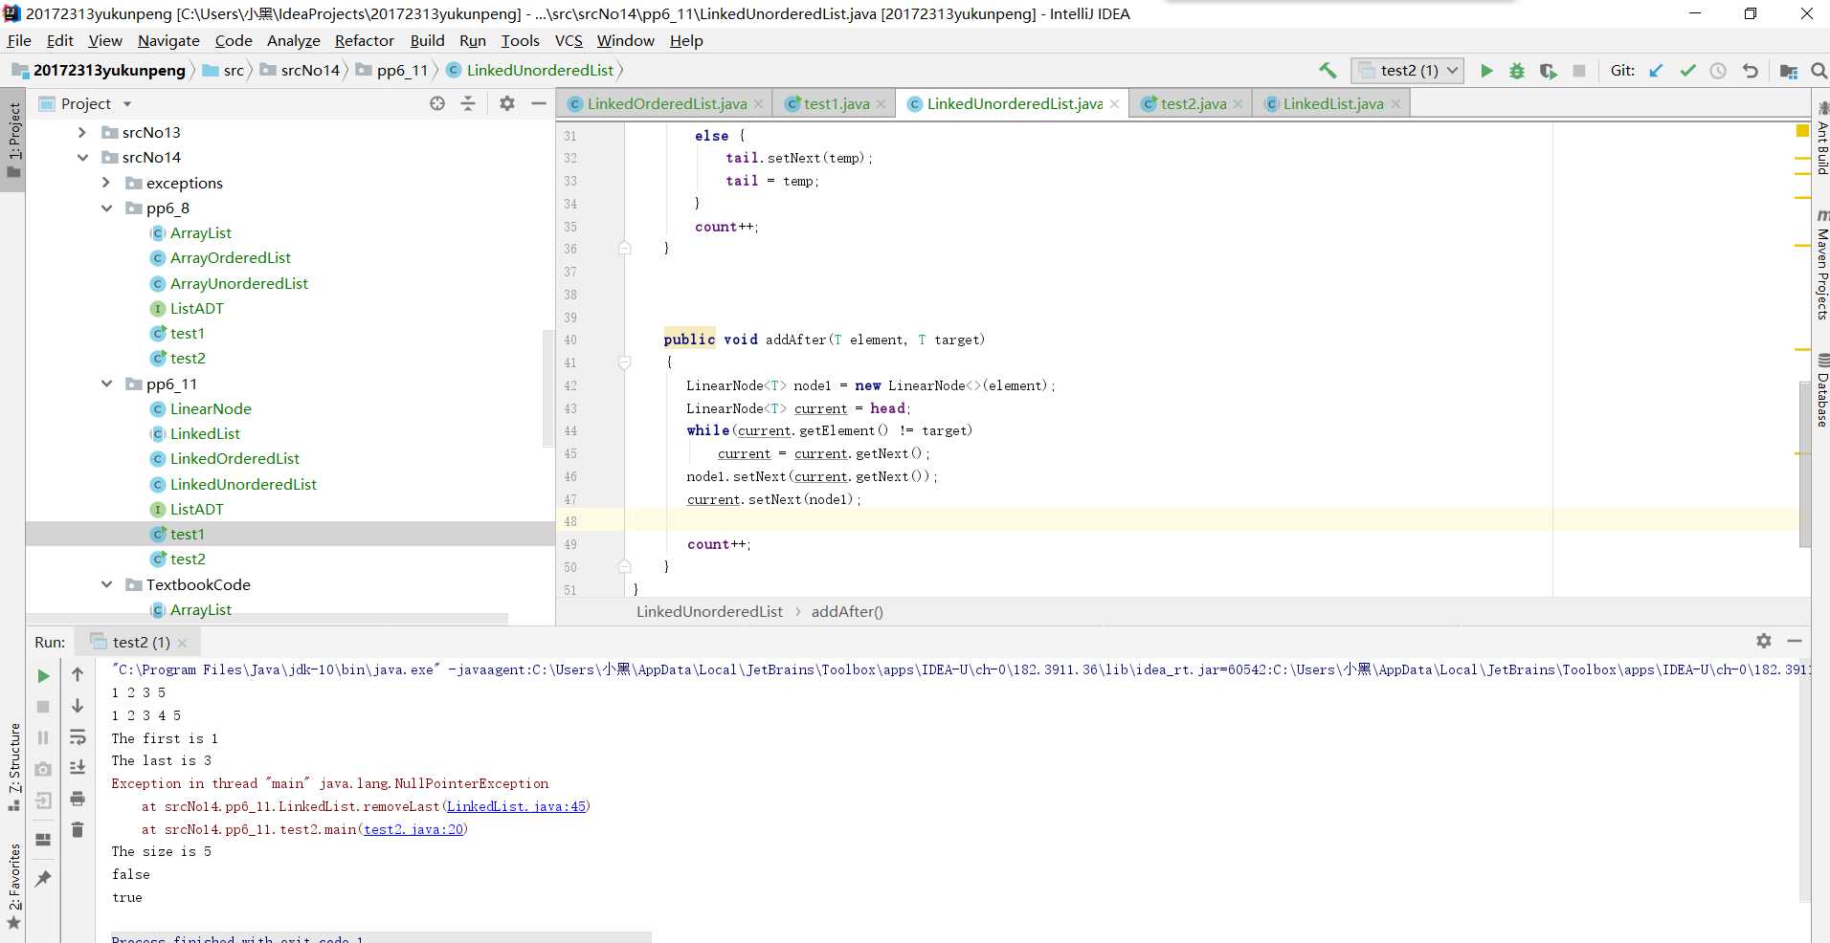Select ArrayOrderedList in project tree
The image size is (1830, 943).
230,257
